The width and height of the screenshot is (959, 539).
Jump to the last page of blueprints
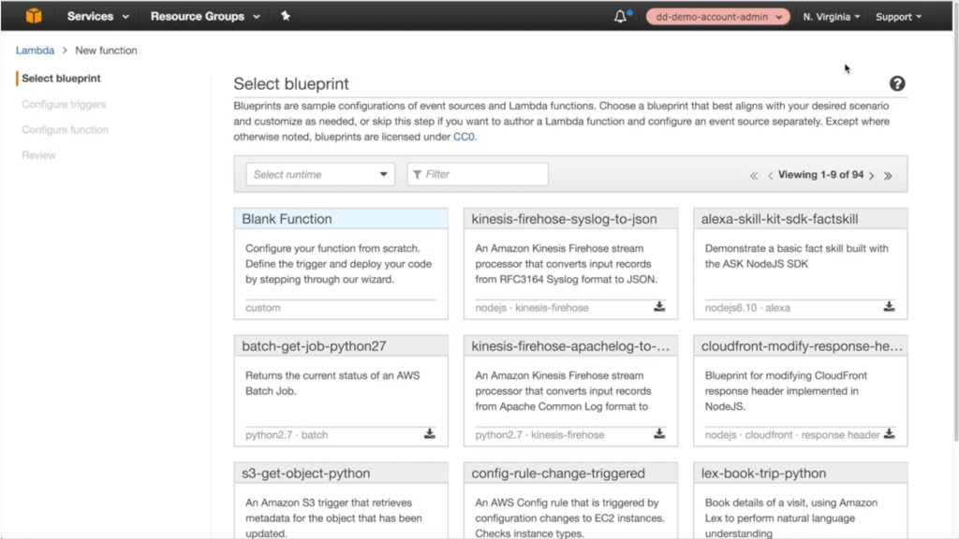click(x=888, y=176)
